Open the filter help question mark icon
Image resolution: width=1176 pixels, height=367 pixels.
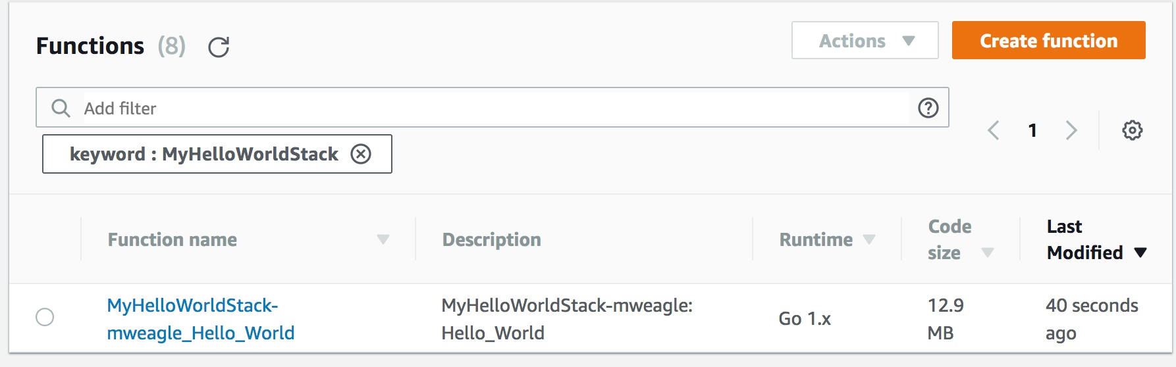[x=928, y=108]
